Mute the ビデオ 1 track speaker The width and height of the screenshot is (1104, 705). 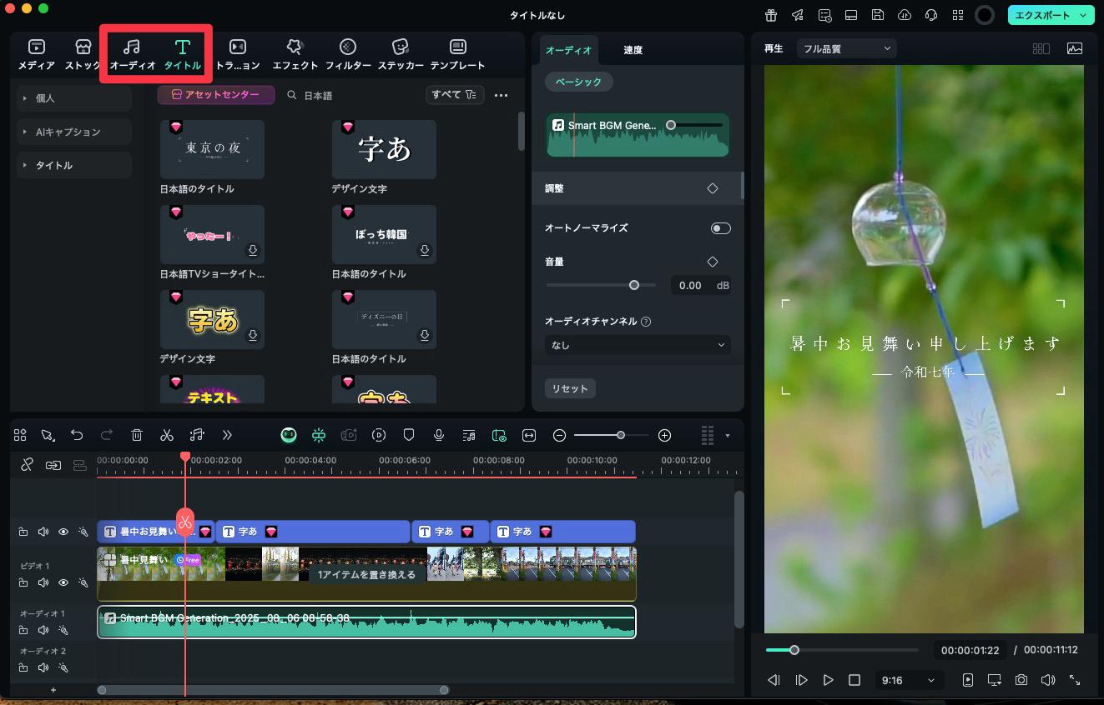click(43, 582)
